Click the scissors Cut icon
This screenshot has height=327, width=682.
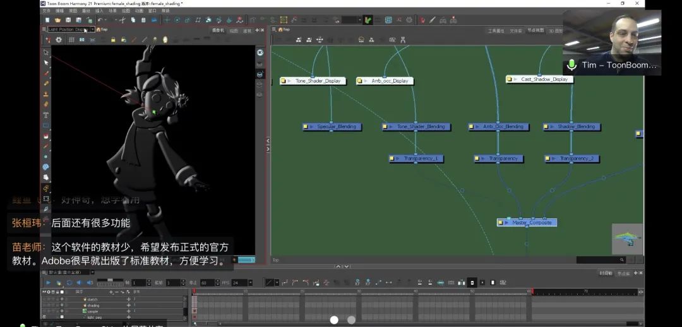(x=123, y=20)
